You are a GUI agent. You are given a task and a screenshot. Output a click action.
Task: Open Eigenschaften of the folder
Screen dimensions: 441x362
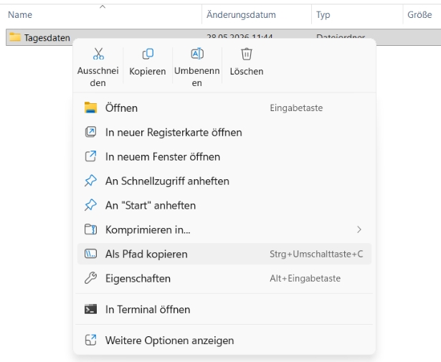[x=224, y=279]
